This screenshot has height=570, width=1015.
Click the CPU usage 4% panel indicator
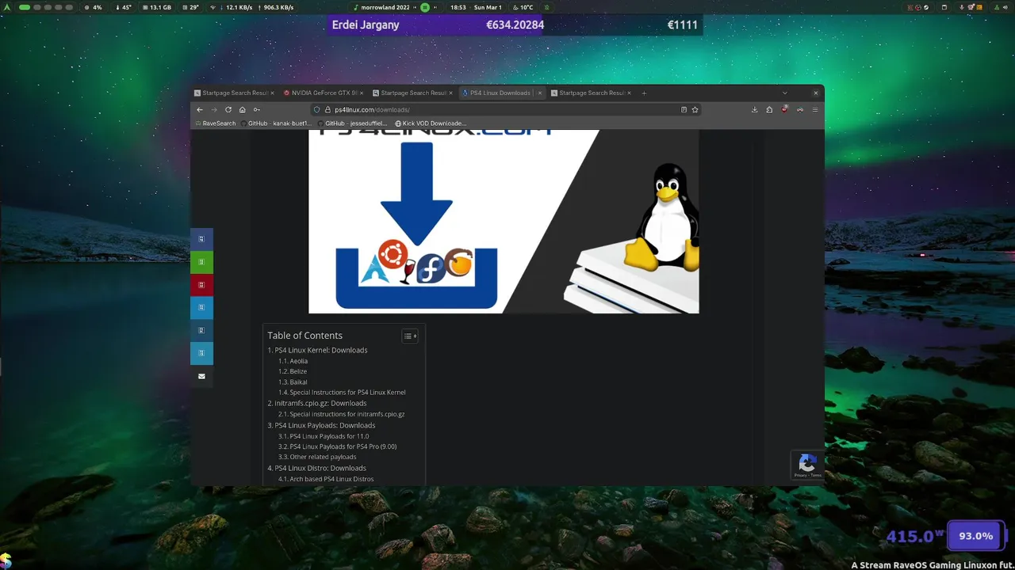(94, 7)
